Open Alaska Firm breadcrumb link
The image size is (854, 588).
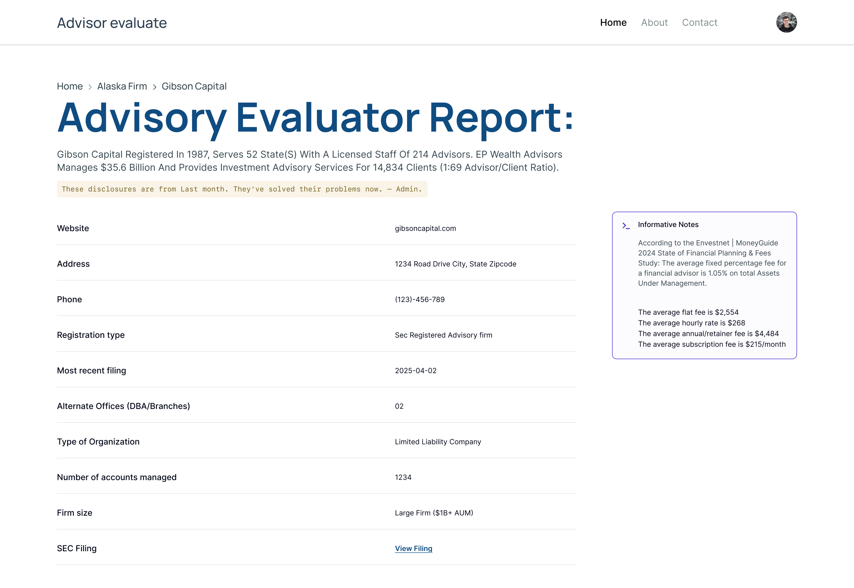tap(122, 86)
